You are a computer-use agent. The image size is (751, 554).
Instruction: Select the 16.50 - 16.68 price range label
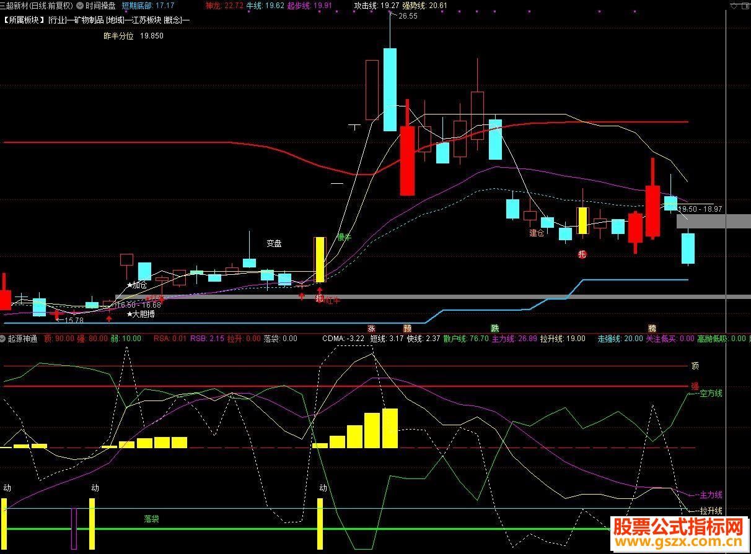(x=139, y=305)
